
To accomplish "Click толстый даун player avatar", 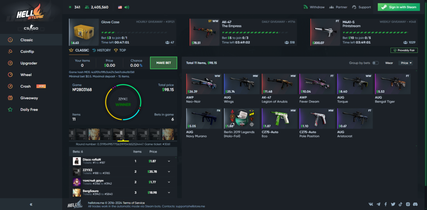I will coord(77,182).
